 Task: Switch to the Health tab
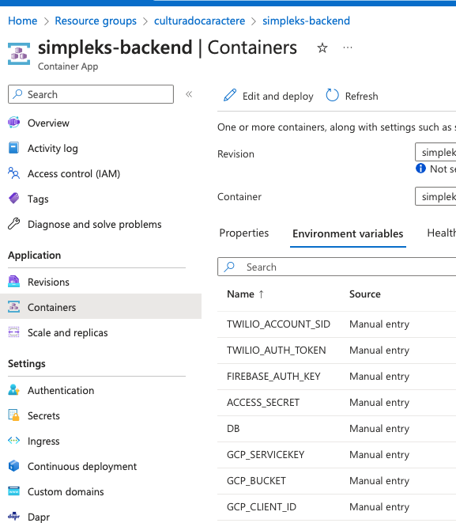tap(441, 233)
